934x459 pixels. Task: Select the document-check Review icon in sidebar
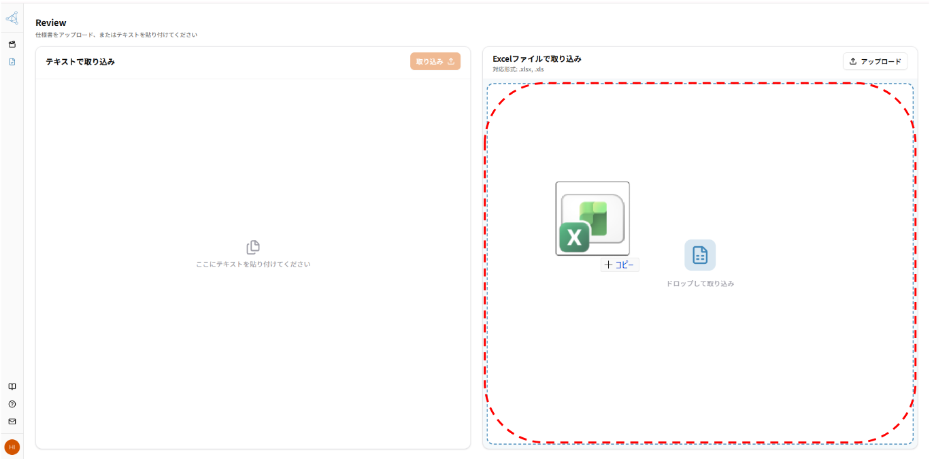point(12,62)
